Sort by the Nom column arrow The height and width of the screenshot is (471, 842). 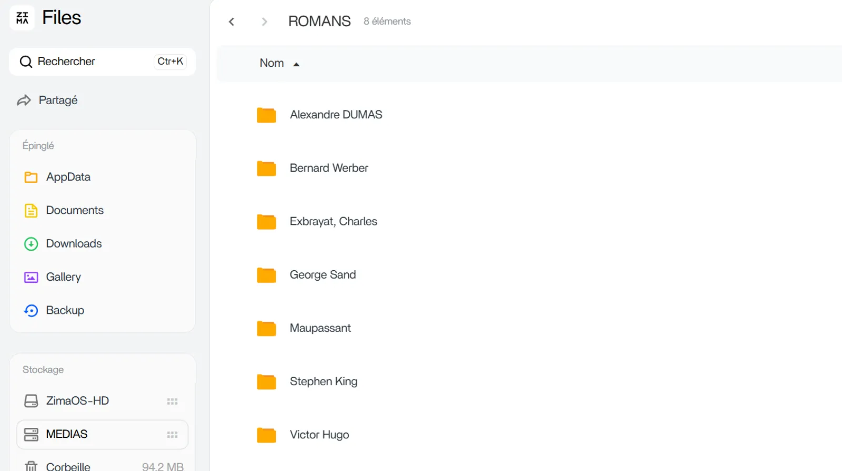(x=296, y=64)
